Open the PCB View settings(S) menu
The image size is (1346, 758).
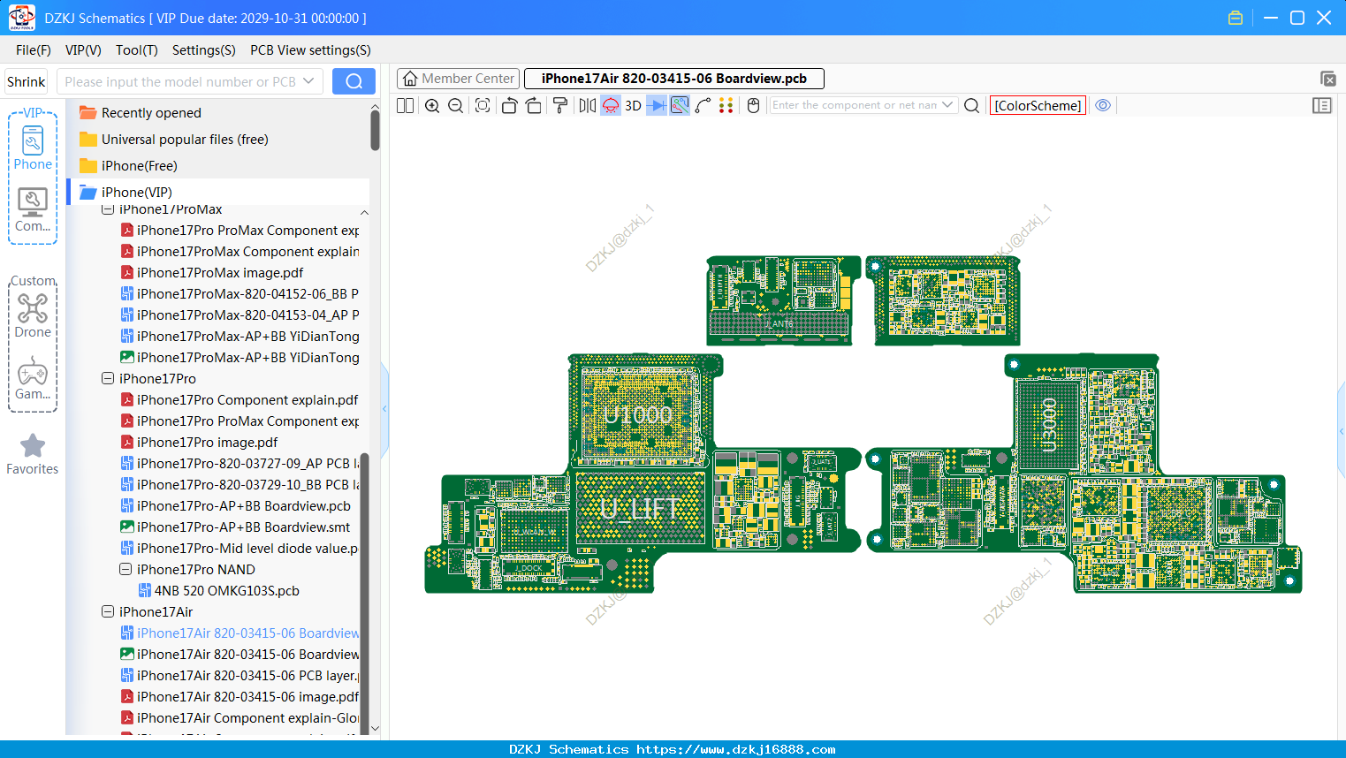pos(310,50)
